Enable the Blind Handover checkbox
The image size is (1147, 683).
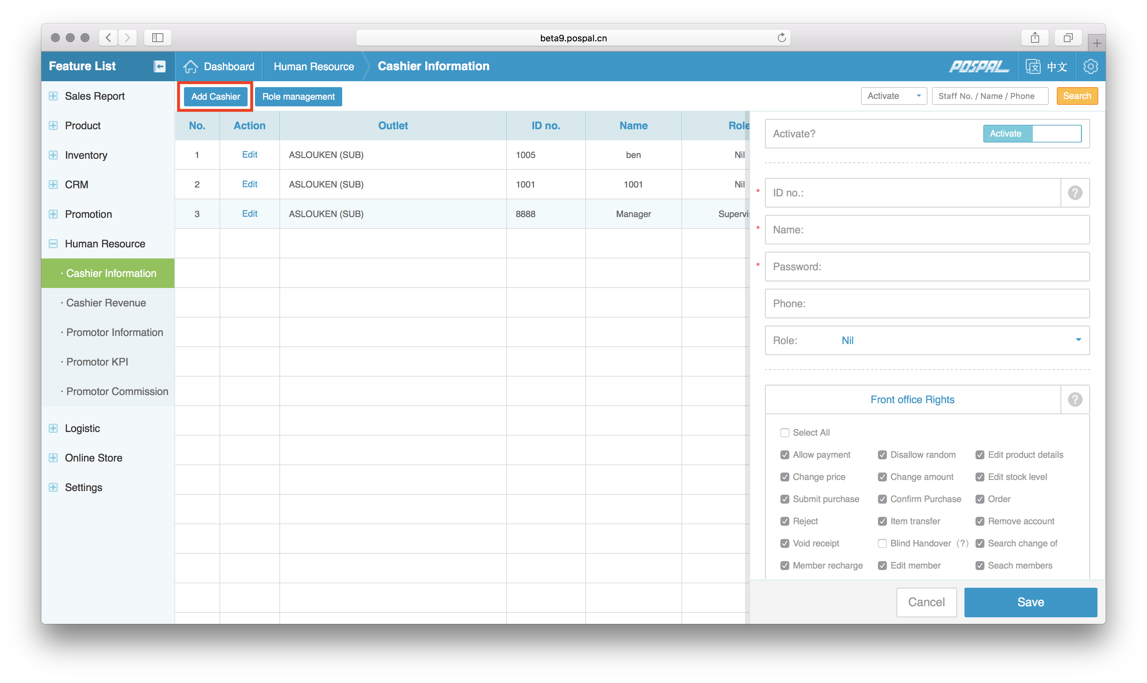pyautogui.click(x=882, y=543)
